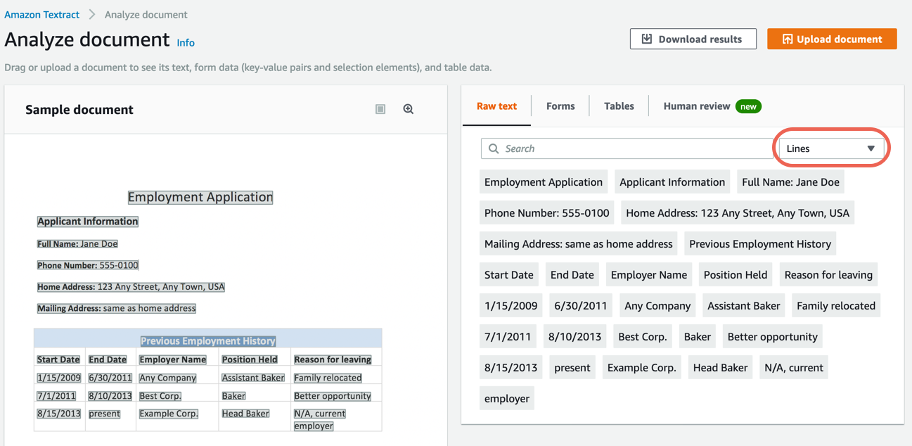Select the 'Start Date' raw text chip
Image resolution: width=912 pixels, height=446 pixels.
pyautogui.click(x=509, y=275)
